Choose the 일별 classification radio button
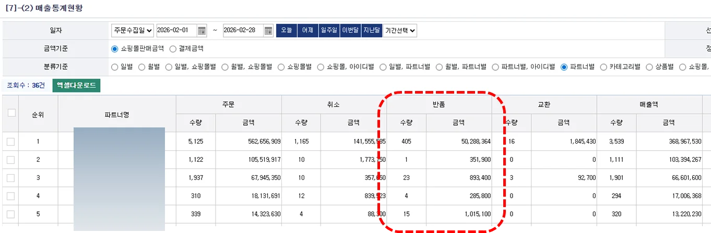711x233 pixels. click(115, 67)
